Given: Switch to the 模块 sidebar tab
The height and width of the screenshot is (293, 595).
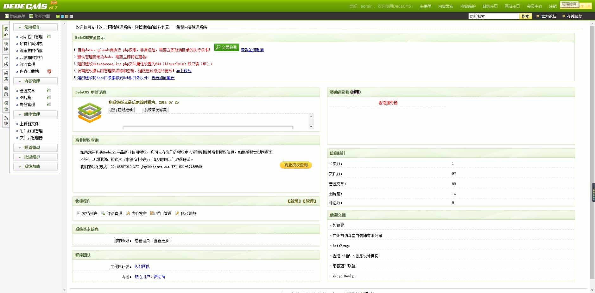Looking at the screenshot, I should (x=6, y=46).
